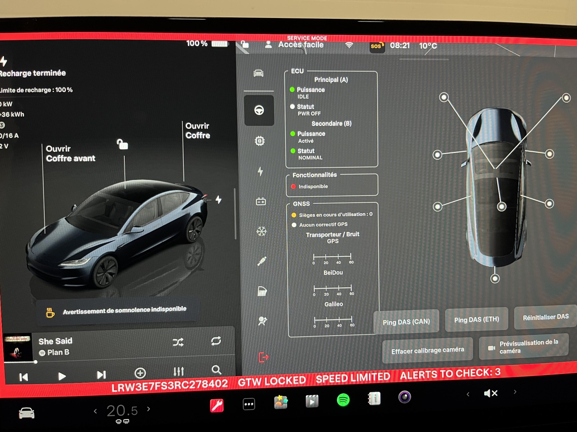The height and width of the screenshot is (432, 577).
Task: Click the She Said album art thumbnail
Action: pyautogui.click(x=17, y=348)
